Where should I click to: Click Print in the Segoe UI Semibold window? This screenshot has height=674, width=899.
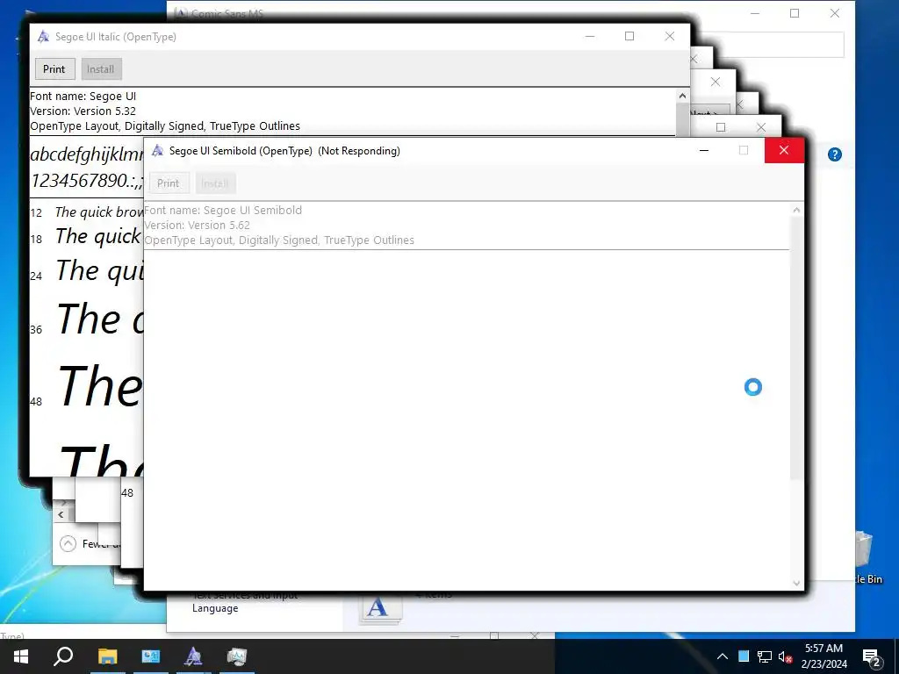pyautogui.click(x=168, y=183)
